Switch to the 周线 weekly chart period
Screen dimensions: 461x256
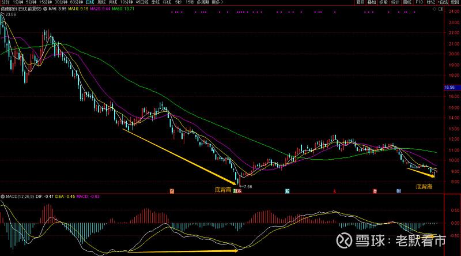pyautogui.click(x=102, y=3)
